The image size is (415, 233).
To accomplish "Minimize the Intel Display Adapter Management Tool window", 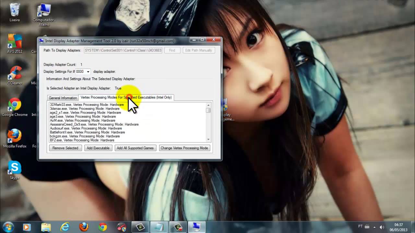I will click(x=194, y=40).
